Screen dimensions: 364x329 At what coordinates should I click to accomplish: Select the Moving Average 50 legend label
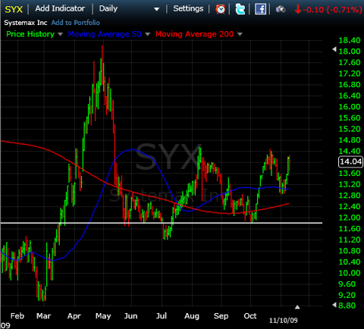[105, 34]
